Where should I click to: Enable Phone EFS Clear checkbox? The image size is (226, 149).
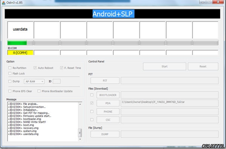point(10,91)
